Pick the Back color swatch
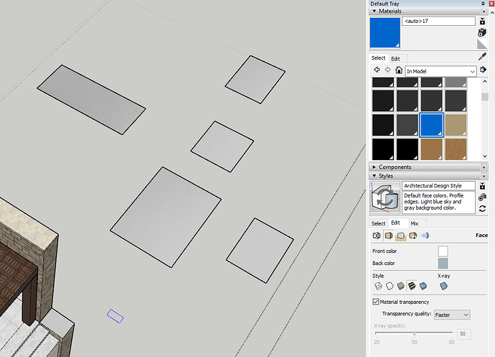Viewport: 495px width, 357px height. click(x=443, y=263)
